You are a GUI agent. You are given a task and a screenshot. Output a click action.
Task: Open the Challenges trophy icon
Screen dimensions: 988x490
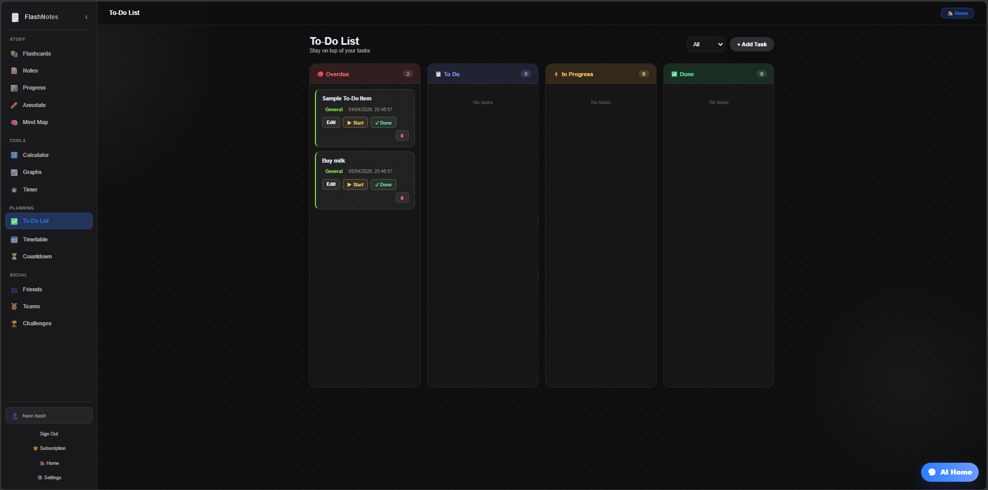(x=14, y=324)
